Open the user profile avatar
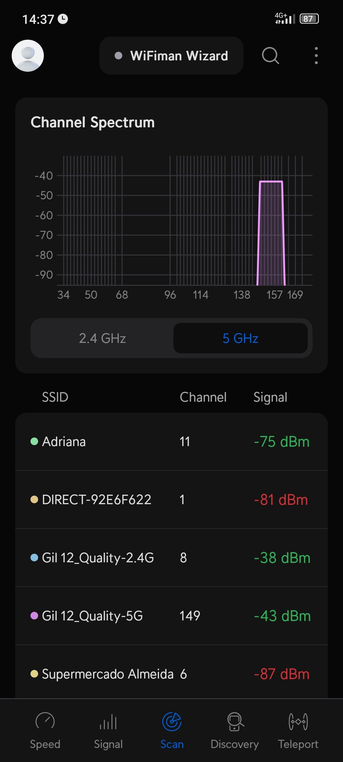 click(x=28, y=56)
